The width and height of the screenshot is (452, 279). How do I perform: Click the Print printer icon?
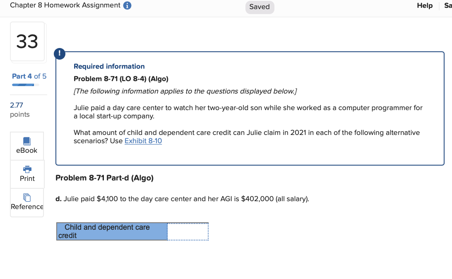pos(27,169)
